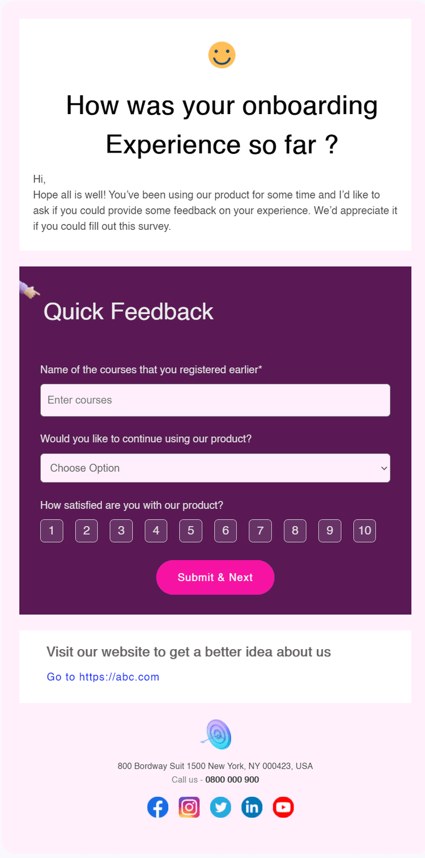Open the LinkedIn social icon
The image size is (425, 858).
[252, 807]
